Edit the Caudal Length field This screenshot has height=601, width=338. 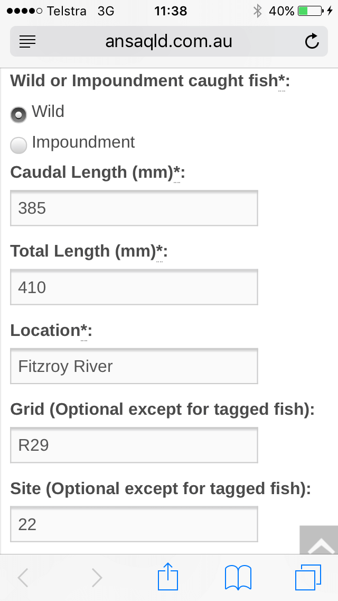(134, 208)
